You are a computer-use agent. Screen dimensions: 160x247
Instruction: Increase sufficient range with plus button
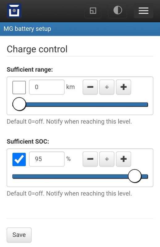coord(124,87)
